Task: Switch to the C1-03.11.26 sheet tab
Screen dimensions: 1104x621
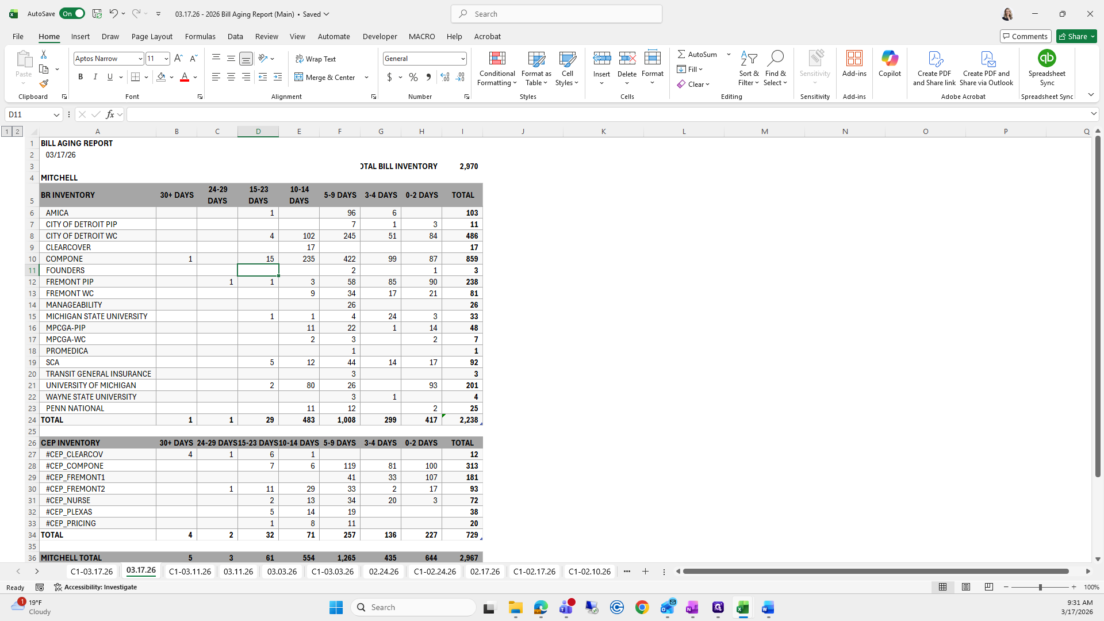Action: 190,572
